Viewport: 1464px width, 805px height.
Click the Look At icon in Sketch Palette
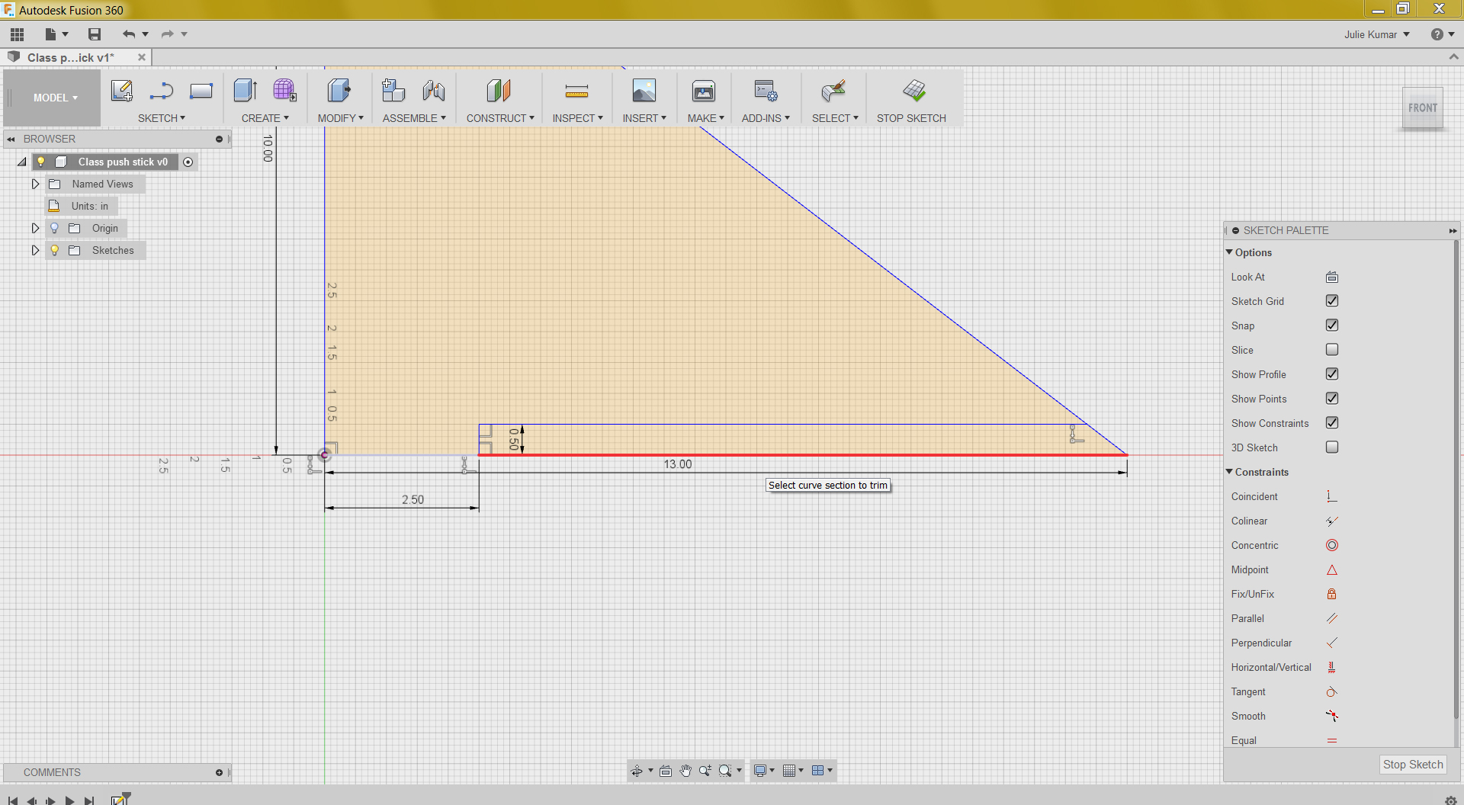1332,277
